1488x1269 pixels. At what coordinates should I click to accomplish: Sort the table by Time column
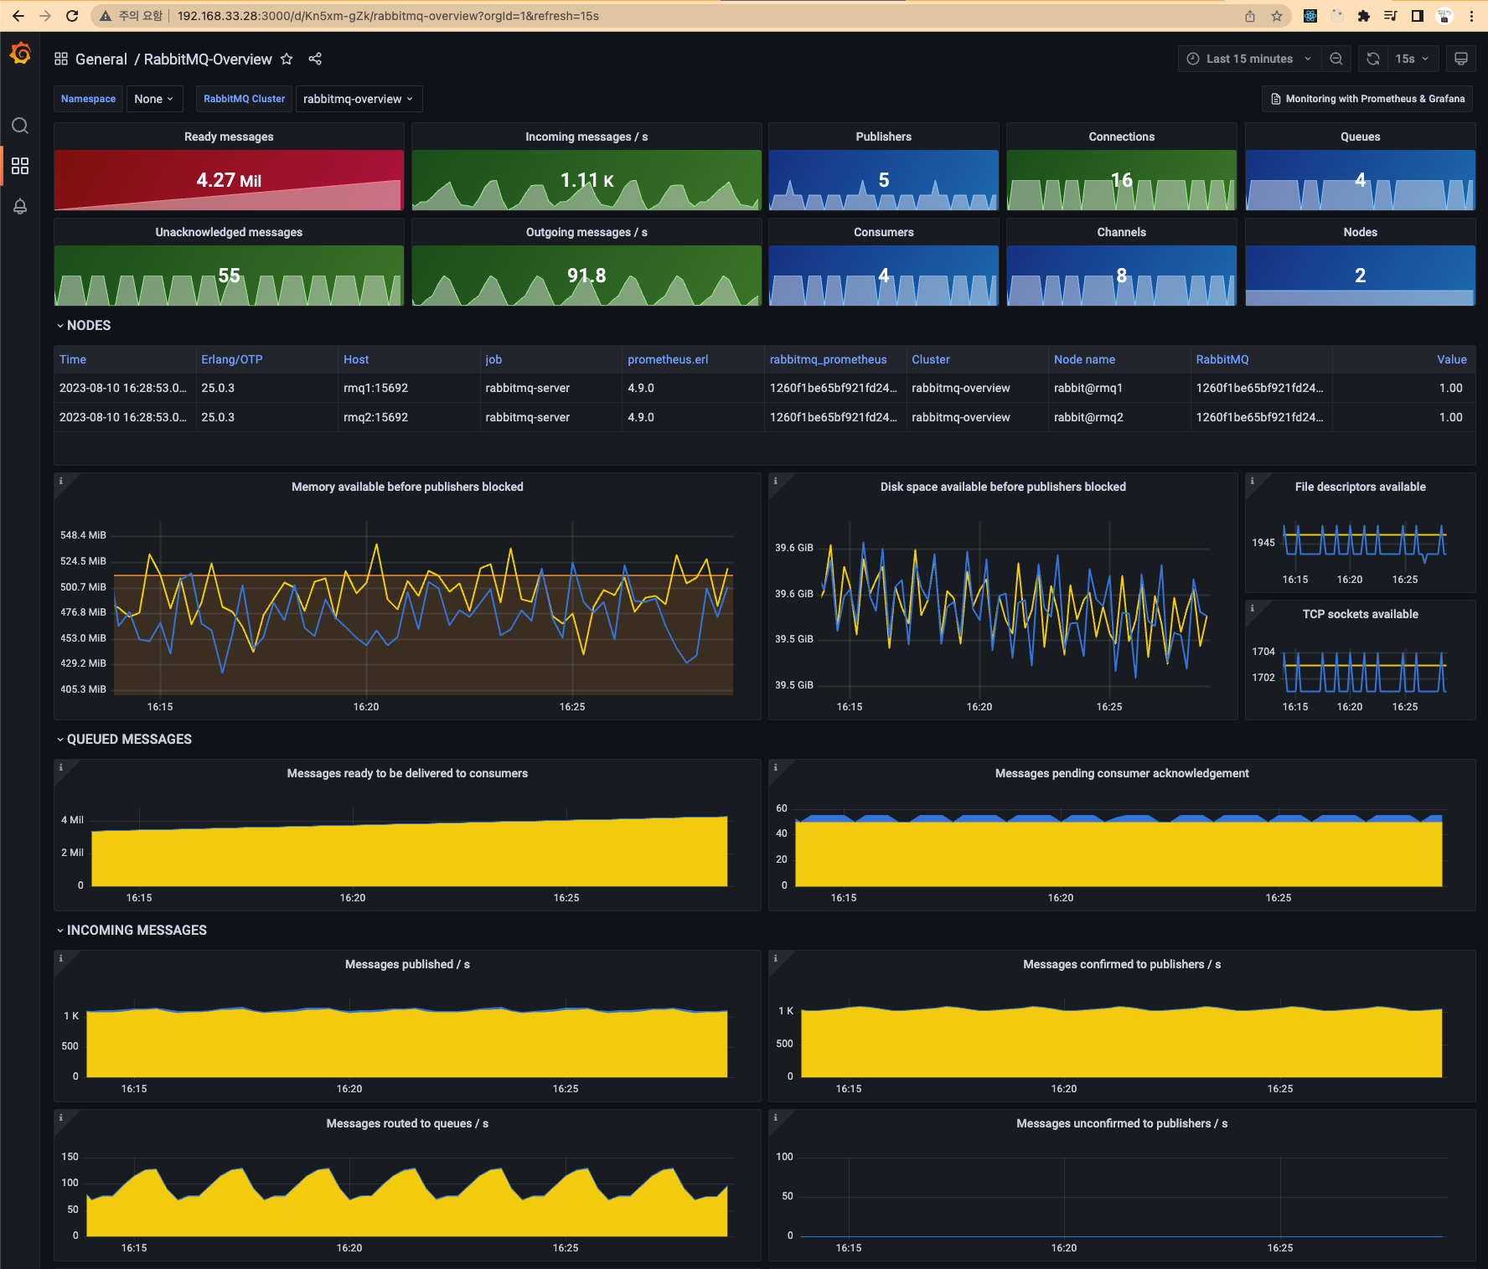click(73, 359)
